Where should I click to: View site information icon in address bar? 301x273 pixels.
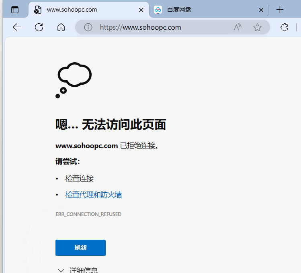(x=88, y=27)
